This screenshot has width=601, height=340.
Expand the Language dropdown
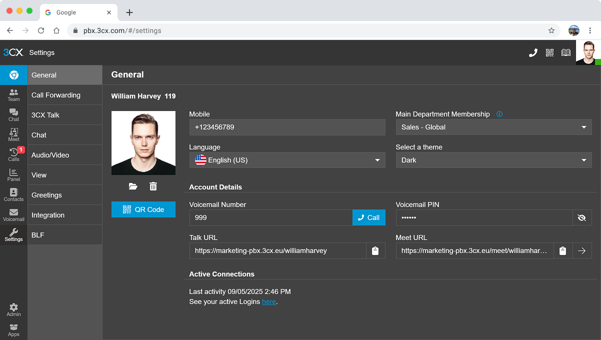(x=287, y=160)
